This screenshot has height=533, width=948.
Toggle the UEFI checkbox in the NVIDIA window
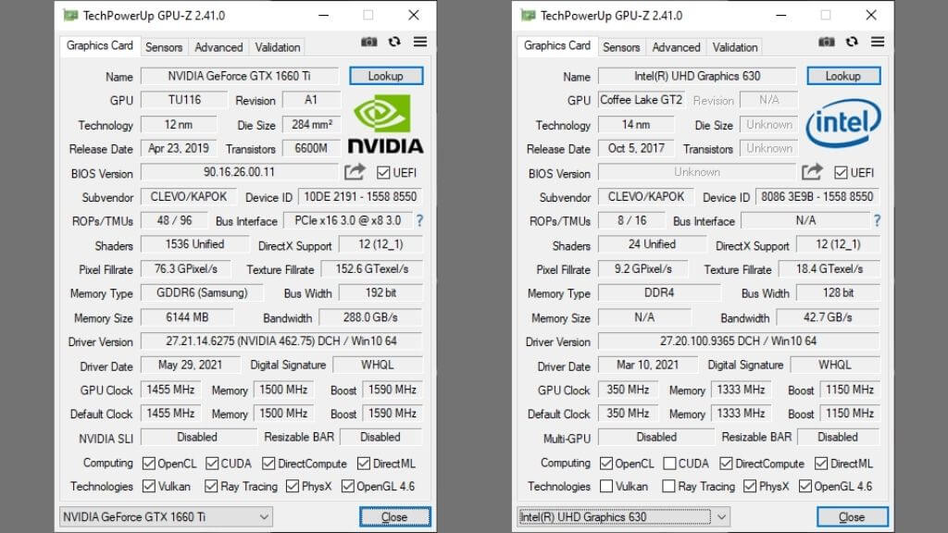pyautogui.click(x=383, y=173)
